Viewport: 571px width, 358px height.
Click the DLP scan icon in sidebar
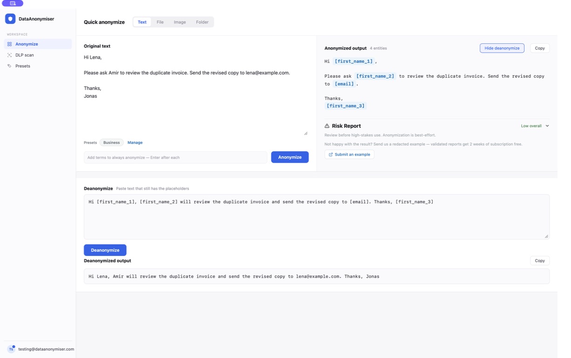[x=9, y=55]
